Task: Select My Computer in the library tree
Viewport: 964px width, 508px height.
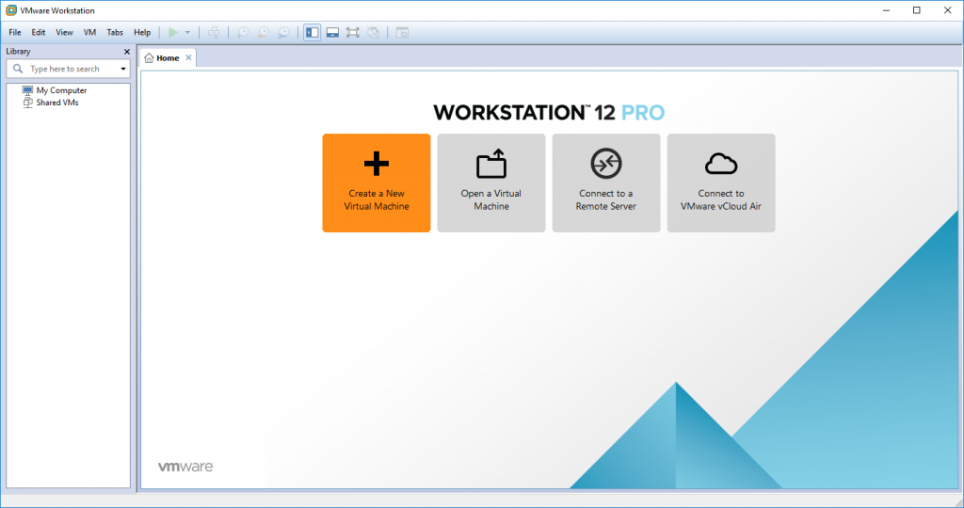Action: tap(61, 90)
